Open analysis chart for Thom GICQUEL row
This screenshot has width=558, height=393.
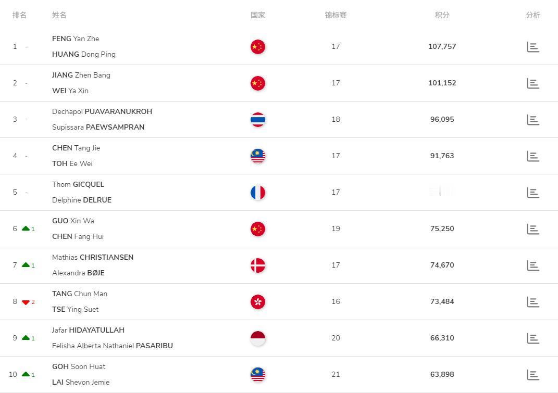tap(532, 193)
